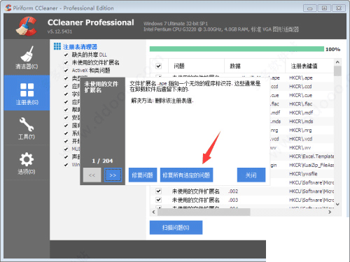350x262 pixels.
Task: Click Fix All Selected Issues (修复所有选定的问题)
Action: click(x=186, y=175)
